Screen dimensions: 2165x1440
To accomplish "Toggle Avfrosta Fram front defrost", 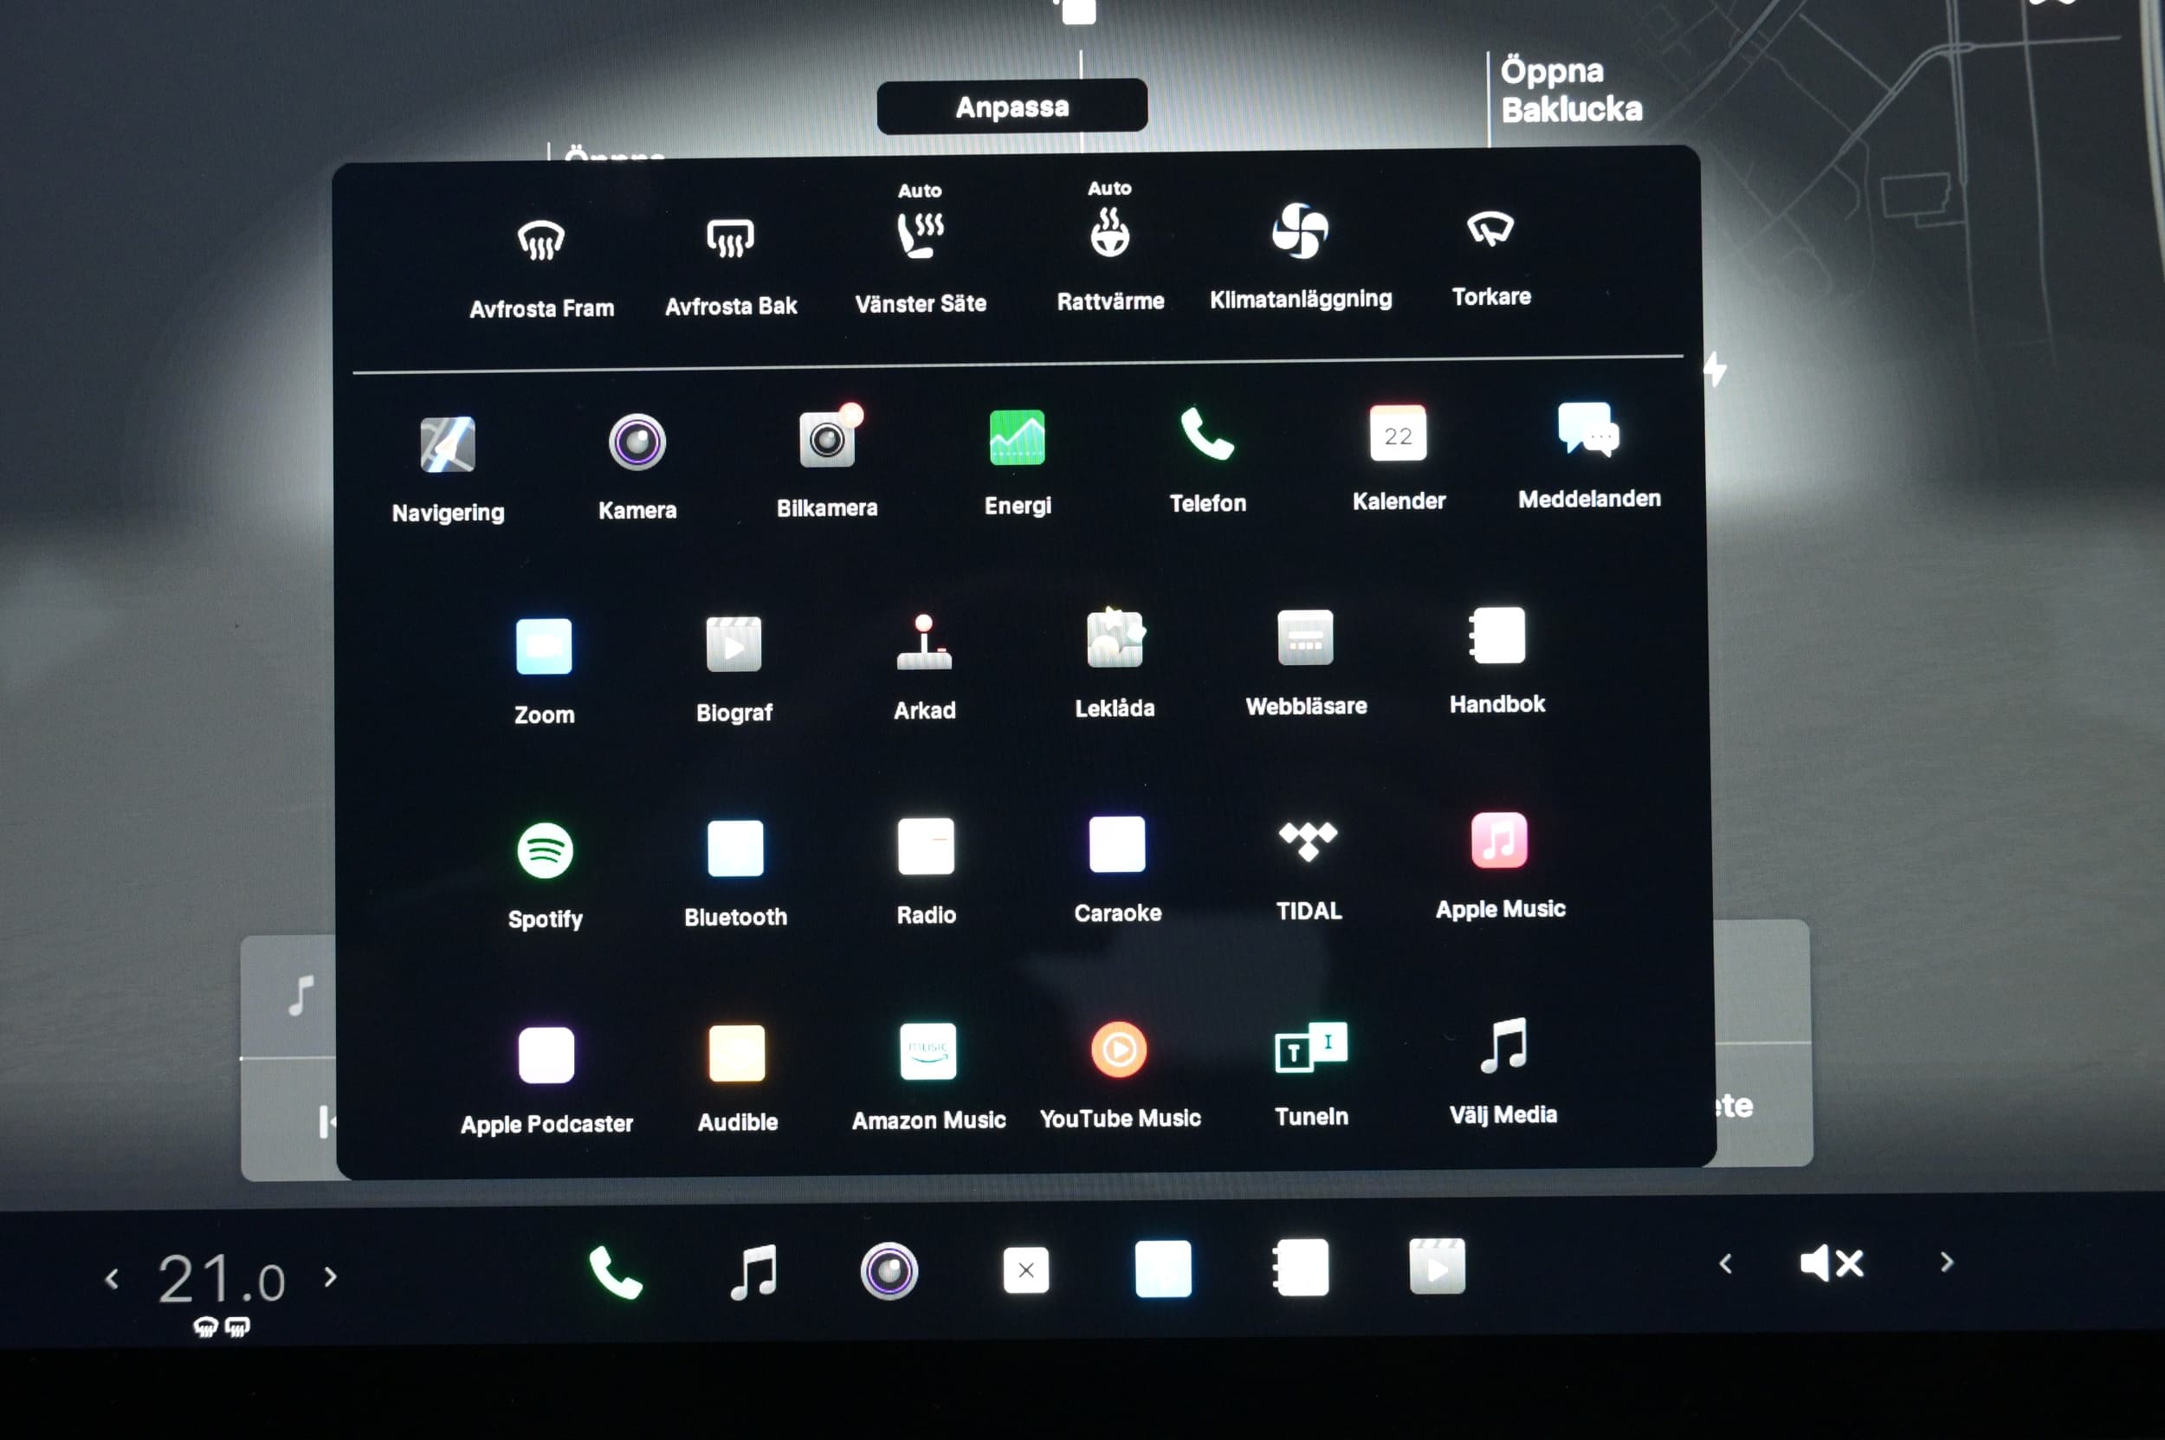I will click(x=541, y=269).
